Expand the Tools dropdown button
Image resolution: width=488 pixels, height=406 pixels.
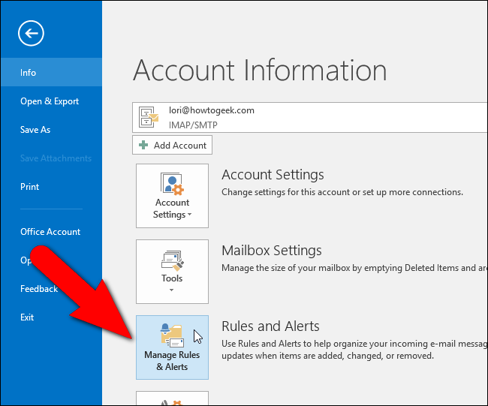pyautogui.click(x=172, y=272)
